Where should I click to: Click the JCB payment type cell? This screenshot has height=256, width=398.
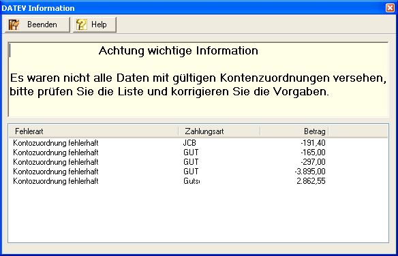click(x=189, y=143)
